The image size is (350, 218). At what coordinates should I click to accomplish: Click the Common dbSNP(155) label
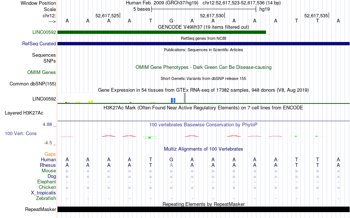coord(33,84)
